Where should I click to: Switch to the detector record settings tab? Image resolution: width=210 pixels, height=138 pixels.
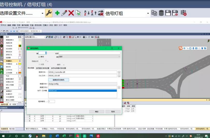[x=58, y=68]
